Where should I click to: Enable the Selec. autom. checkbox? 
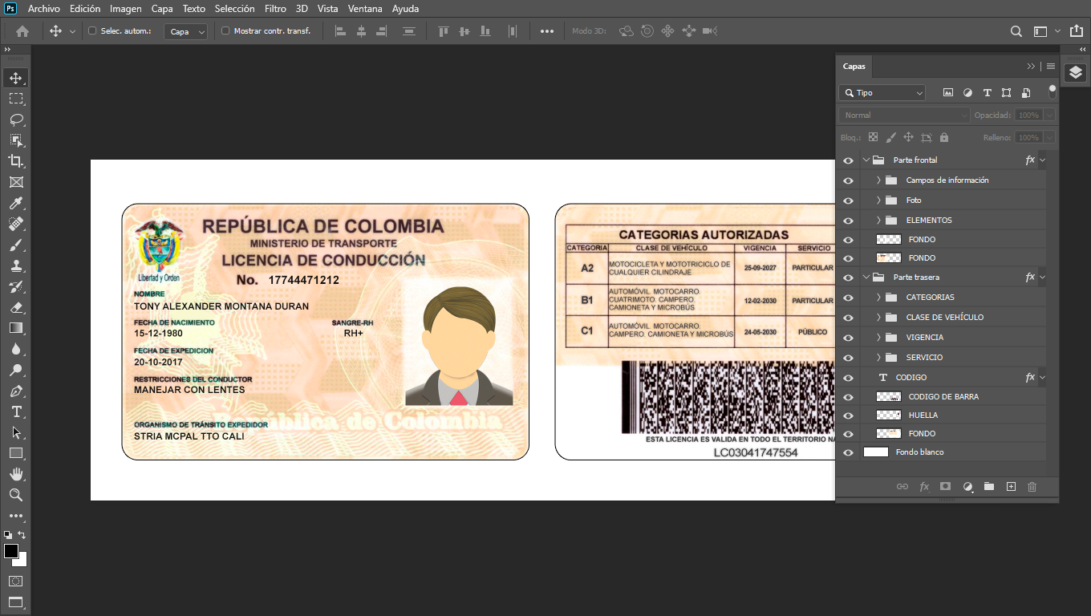click(x=92, y=31)
